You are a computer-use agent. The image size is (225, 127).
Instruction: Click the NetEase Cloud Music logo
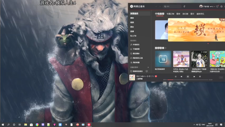137,6
